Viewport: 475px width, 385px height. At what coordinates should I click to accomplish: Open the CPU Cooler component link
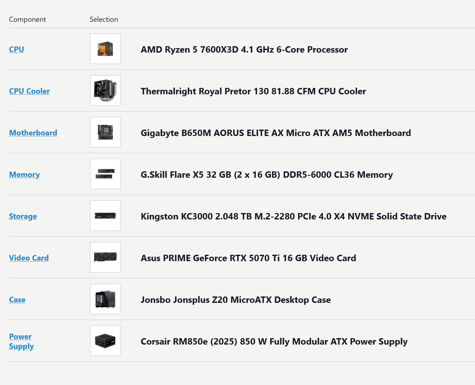coord(30,91)
